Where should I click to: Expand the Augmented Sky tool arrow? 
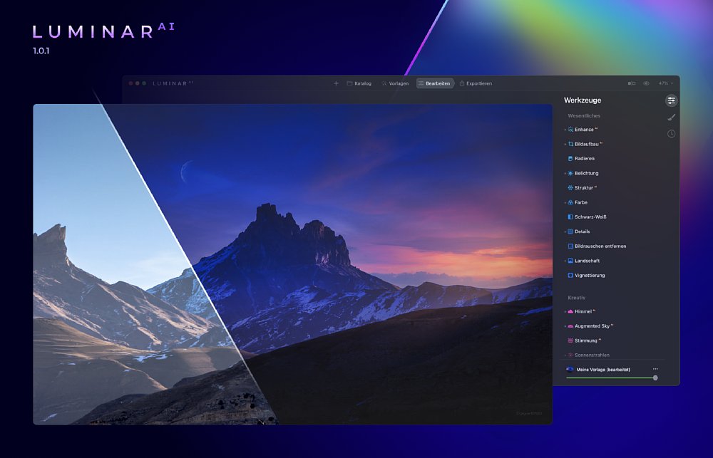click(x=565, y=326)
